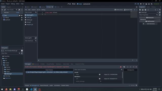Open the Shader Editor bottom panel
The height and width of the screenshot is (91, 162).
[65, 85]
